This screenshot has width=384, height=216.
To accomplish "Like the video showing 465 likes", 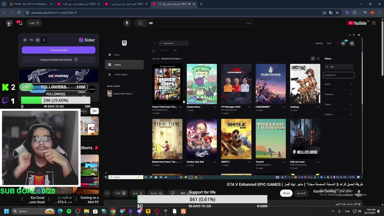I will (184, 193).
